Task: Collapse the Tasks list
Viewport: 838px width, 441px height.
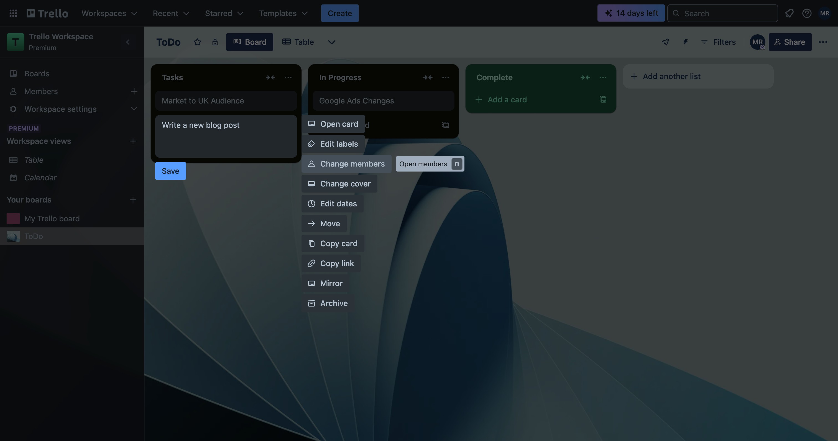Action: [270, 77]
